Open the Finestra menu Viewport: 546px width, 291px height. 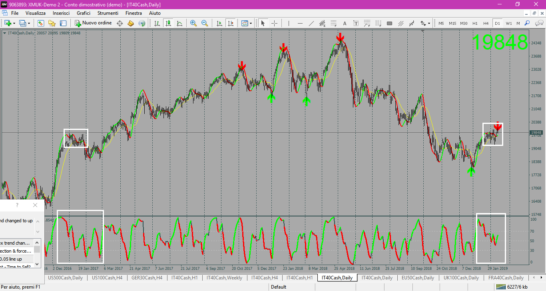(x=134, y=13)
